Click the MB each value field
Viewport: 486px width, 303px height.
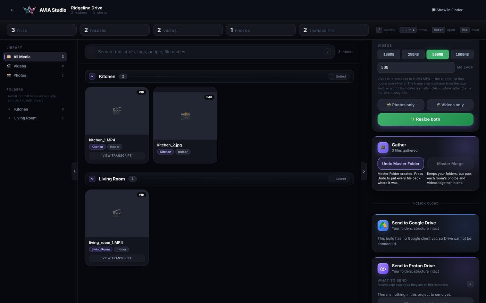(x=416, y=67)
